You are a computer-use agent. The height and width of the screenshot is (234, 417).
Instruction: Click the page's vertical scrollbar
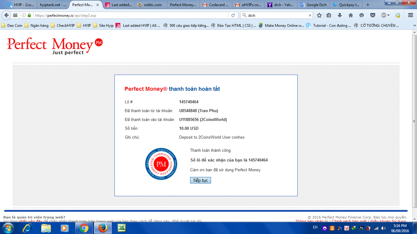[414, 122]
